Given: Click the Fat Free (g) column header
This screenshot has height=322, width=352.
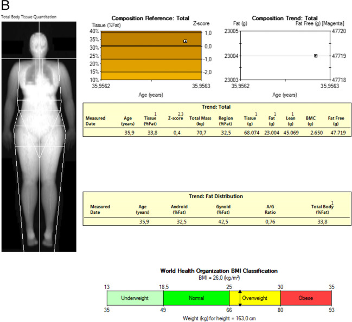Looking at the screenshot, I should pyautogui.click(x=336, y=121).
